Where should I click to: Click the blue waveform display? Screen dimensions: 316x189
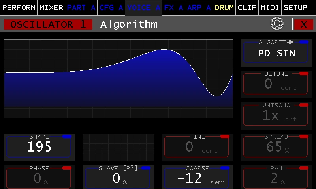click(118, 79)
